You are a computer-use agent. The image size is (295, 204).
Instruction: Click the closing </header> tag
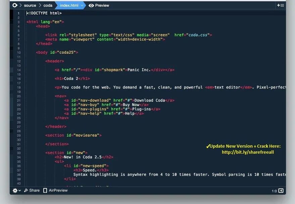point(56,126)
